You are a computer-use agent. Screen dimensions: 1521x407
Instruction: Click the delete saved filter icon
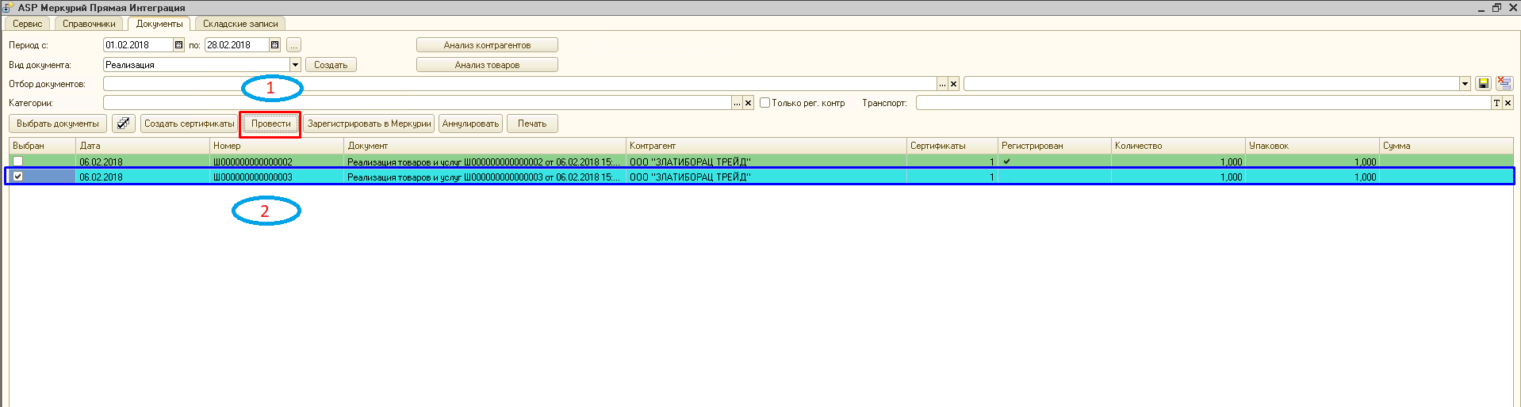coord(1504,84)
